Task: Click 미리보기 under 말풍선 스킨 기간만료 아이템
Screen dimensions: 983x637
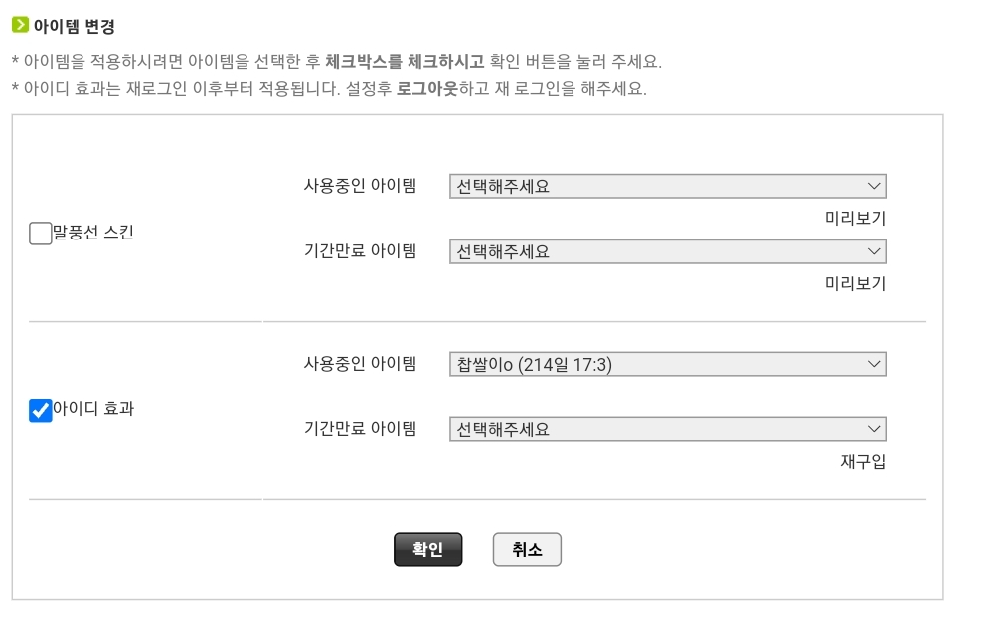Action: tap(855, 284)
